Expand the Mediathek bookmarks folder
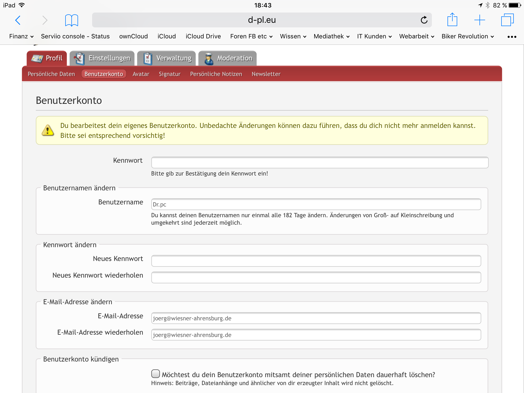524x393 pixels. coord(331,37)
